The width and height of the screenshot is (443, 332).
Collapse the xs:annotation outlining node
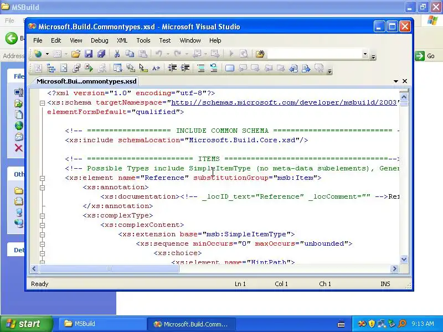coord(42,188)
